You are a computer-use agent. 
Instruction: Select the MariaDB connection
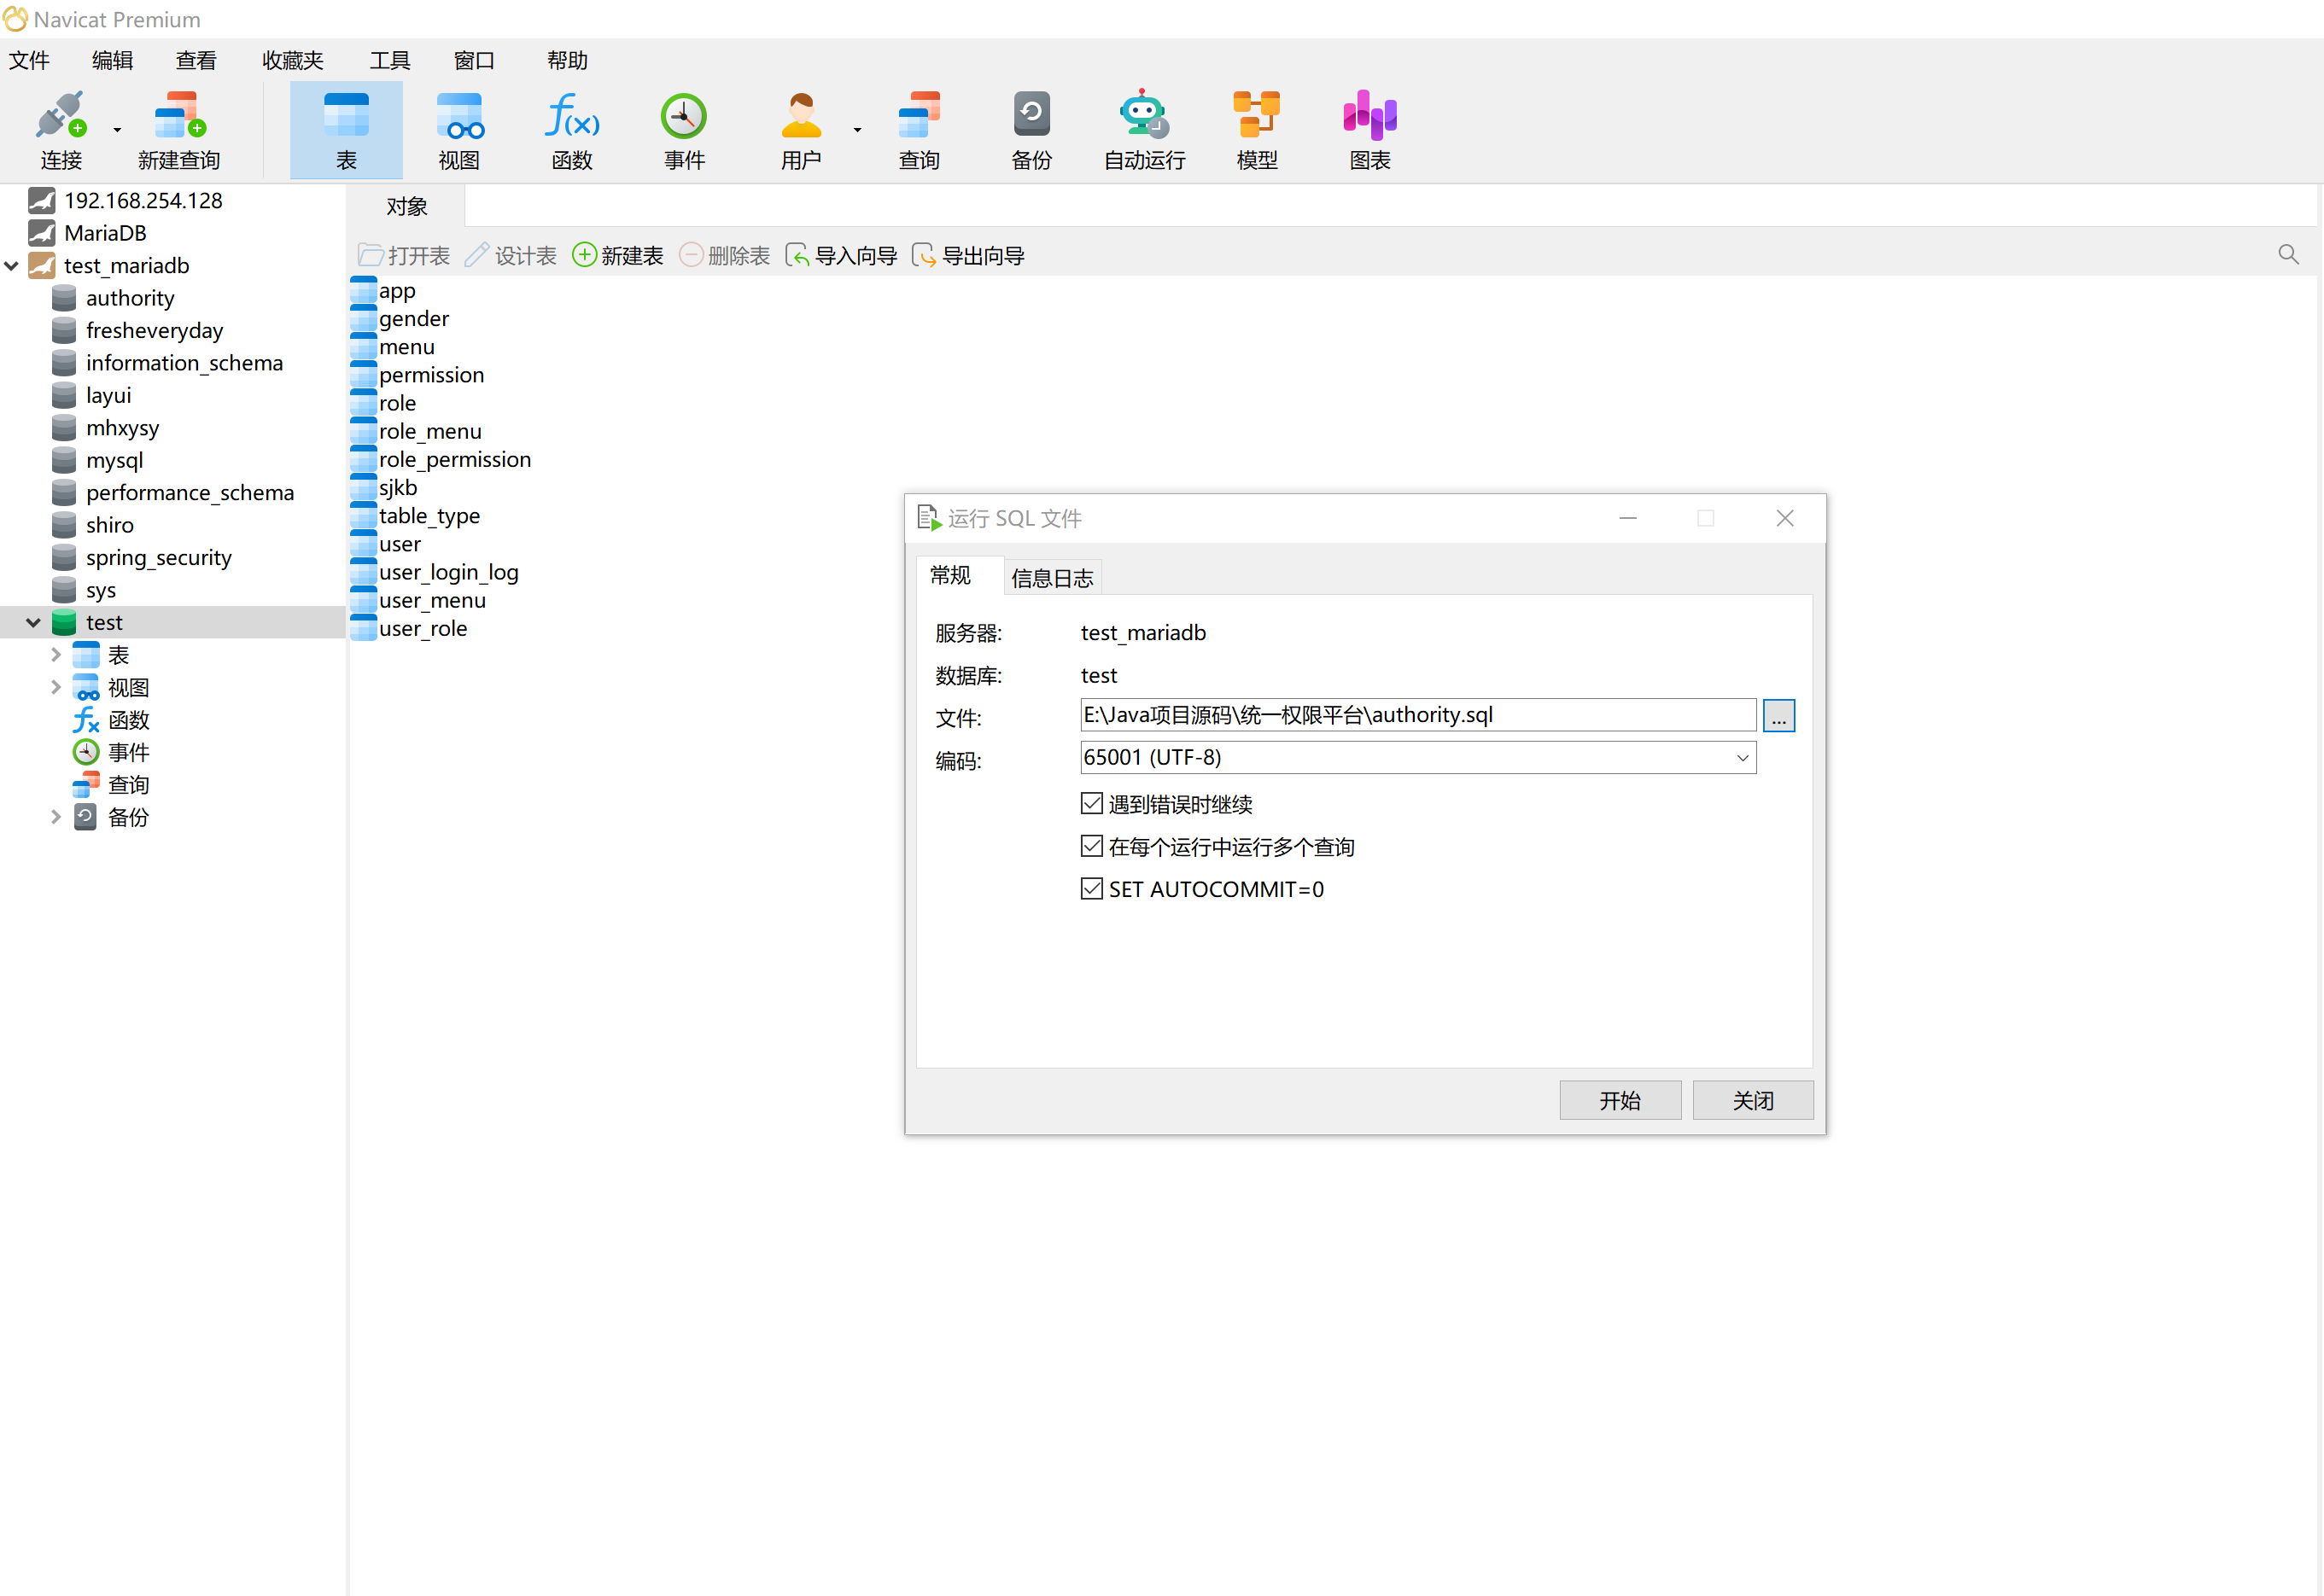[x=105, y=233]
